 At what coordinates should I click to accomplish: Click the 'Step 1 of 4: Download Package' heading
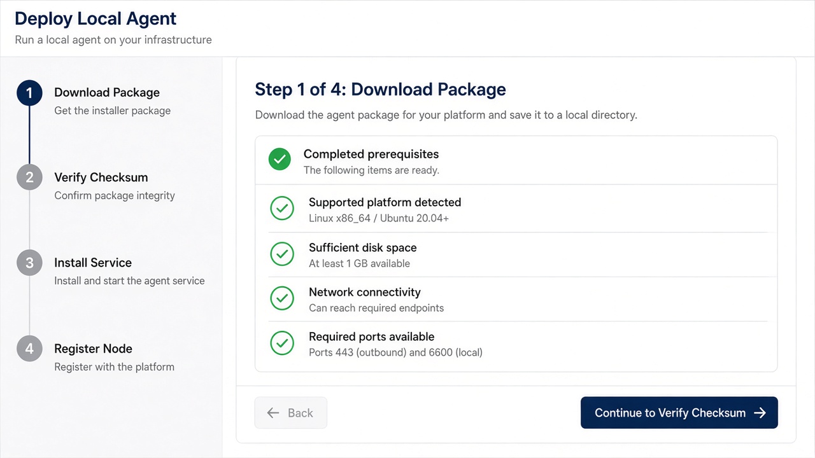click(x=381, y=89)
